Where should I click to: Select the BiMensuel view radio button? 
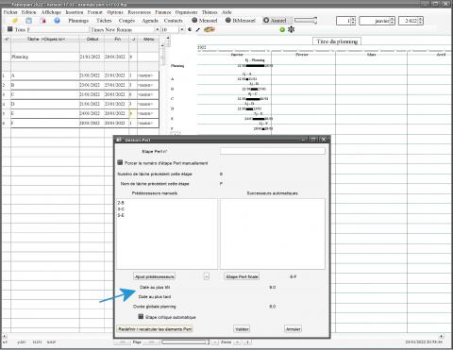coord(228,20)
